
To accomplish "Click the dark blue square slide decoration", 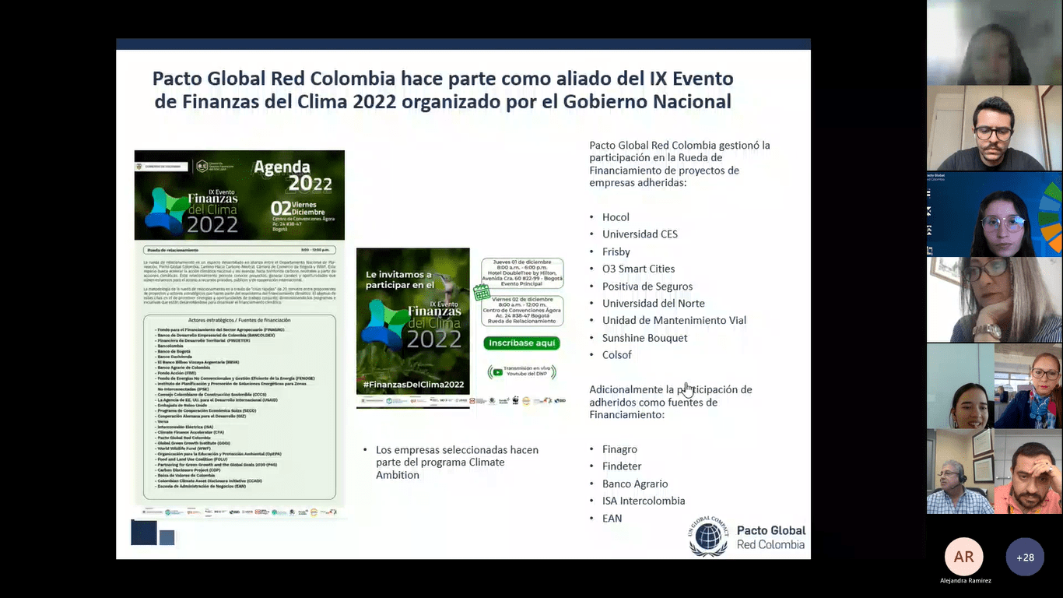I will (144, 533).
